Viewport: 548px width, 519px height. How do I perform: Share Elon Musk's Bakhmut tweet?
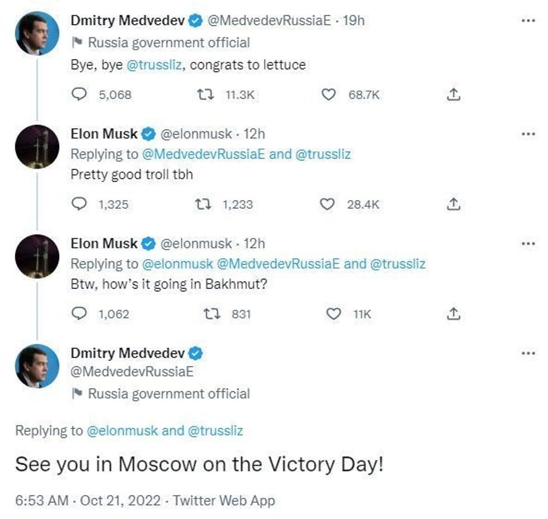click(x=453, y=314)
